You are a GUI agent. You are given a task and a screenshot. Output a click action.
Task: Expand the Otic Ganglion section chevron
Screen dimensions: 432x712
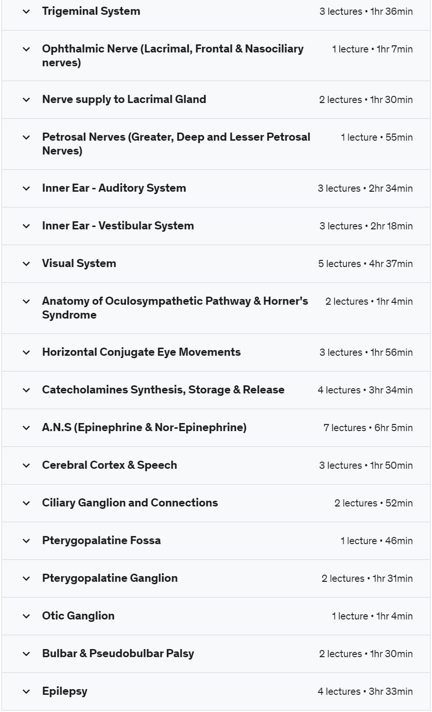click(x=26, y=616)
